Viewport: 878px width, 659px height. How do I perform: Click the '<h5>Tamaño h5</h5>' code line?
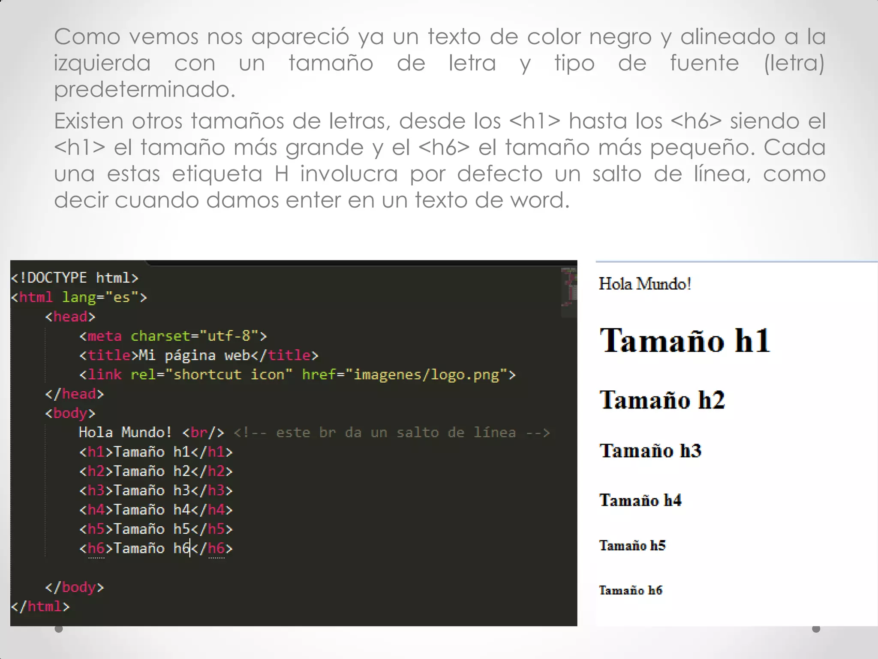pos(156,529)
